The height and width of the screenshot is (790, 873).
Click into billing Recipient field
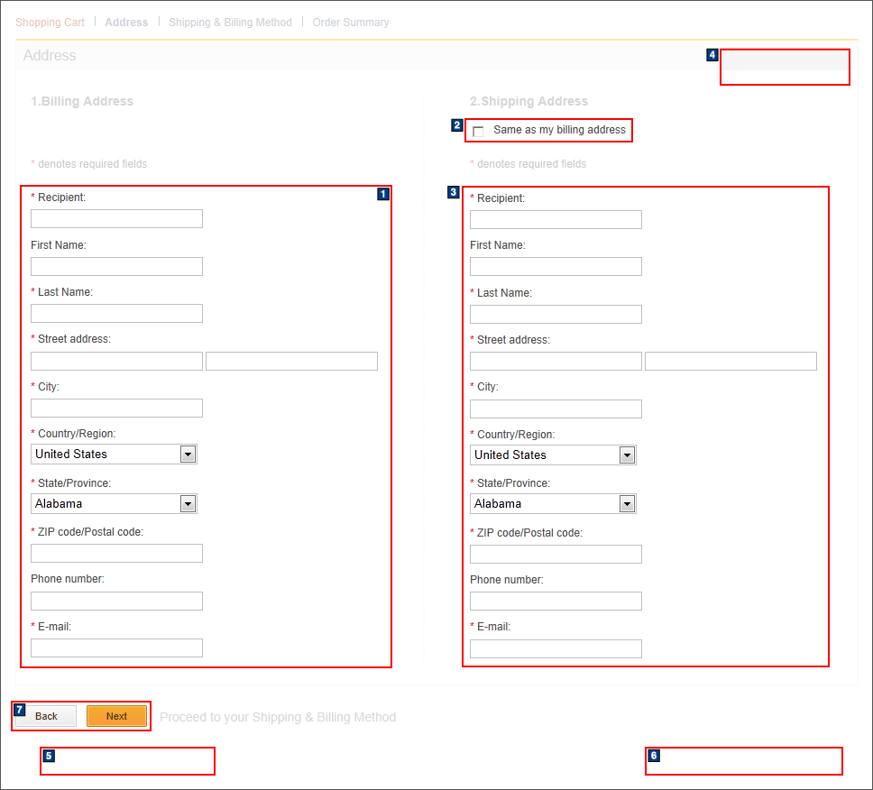tap(116, 218)
